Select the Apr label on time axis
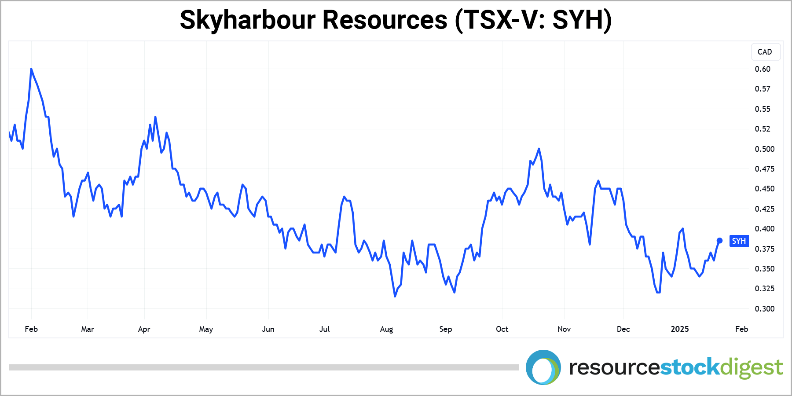The image size is (792, 396). coord(144,329)
